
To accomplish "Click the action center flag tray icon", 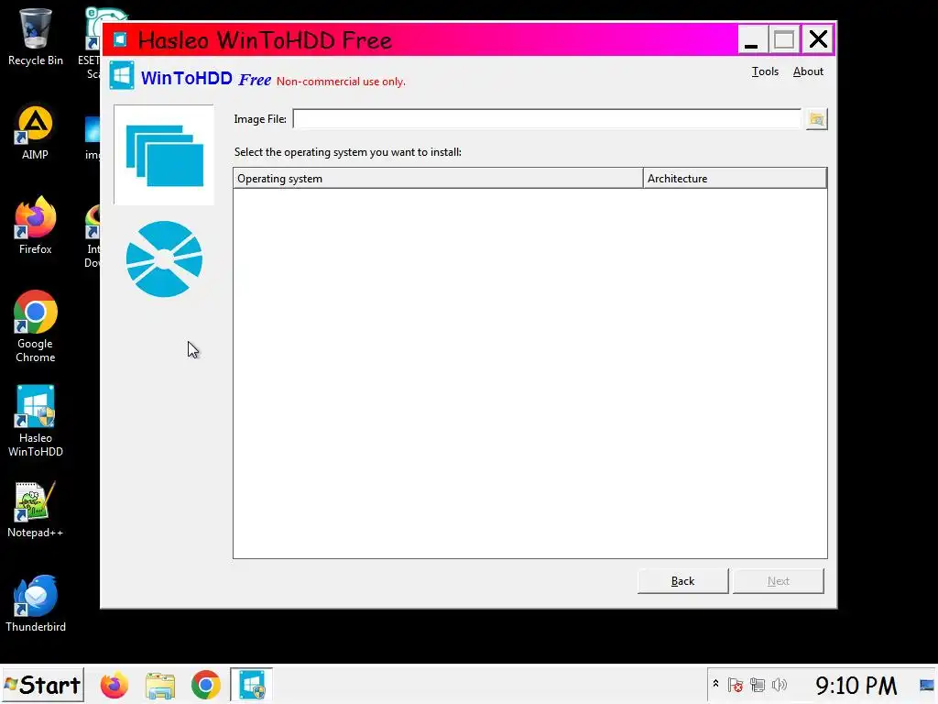I will click(x=736, y=685).
